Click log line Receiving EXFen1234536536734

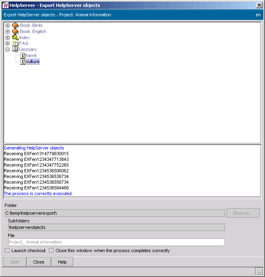point(36,176)
